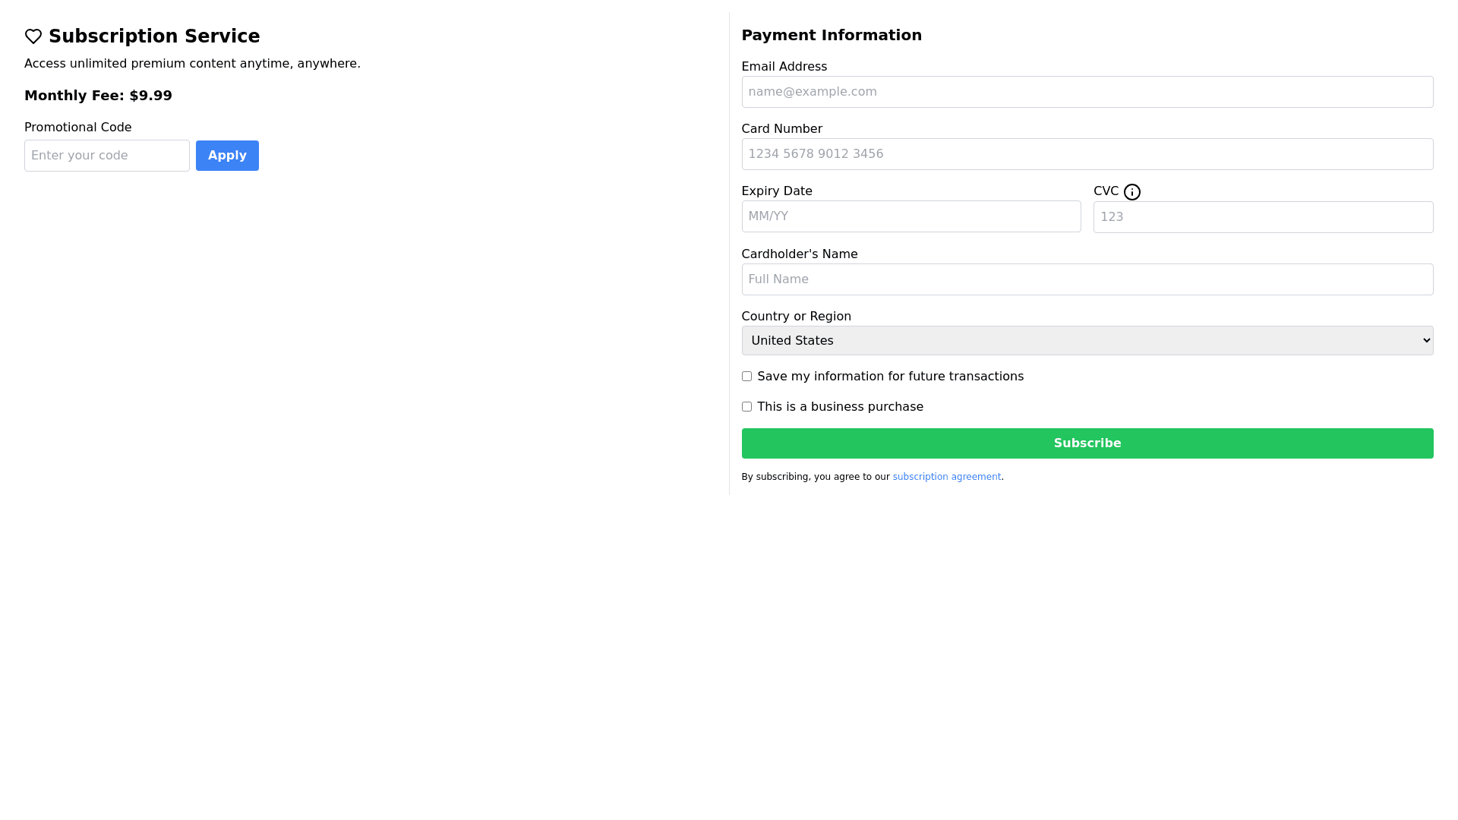Open the Country or Region dropdown
Screen dimensions: 1458x820
[x=1087, y=341]
